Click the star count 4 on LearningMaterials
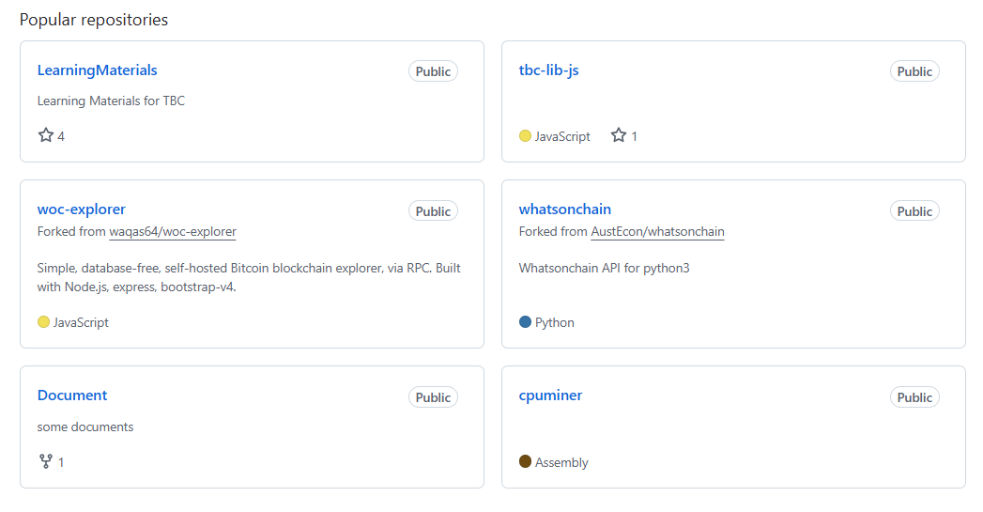This screenshot has width=983, height=512. (61, 136)
